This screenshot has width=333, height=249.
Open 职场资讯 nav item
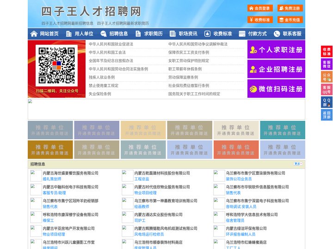188,34
